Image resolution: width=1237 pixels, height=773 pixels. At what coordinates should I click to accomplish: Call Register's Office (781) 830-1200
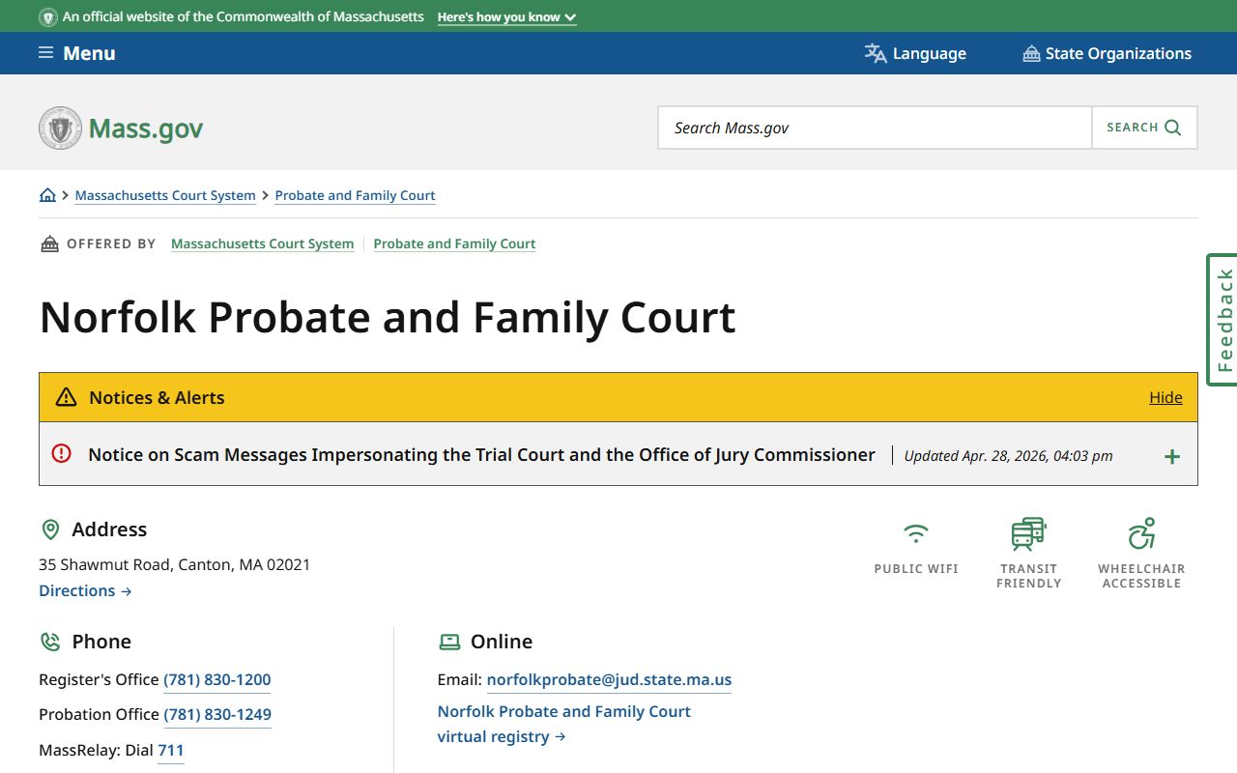217,679
